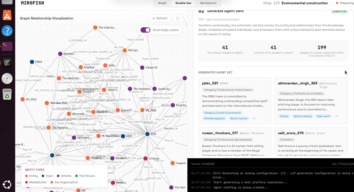354x192 pixels.
Task: Click the Preparing status indicator
Action: [345, 3]
